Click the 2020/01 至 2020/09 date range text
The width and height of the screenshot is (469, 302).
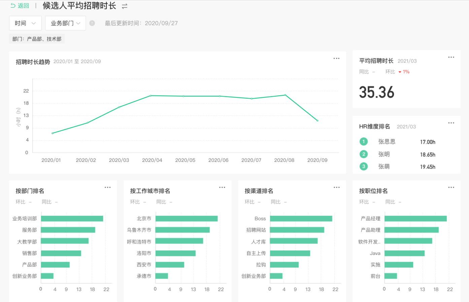pyautogui.click(x=77, y=61)
